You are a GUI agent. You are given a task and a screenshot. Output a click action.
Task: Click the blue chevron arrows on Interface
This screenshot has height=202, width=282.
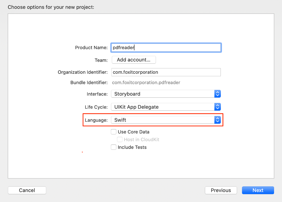217,94
